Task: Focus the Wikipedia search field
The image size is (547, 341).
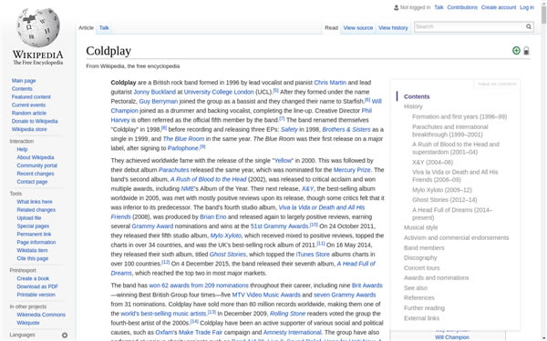Action: point(470,26)
